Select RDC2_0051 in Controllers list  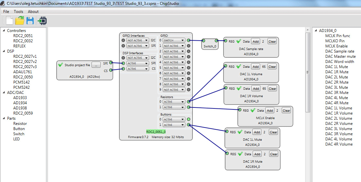[23, 35]
